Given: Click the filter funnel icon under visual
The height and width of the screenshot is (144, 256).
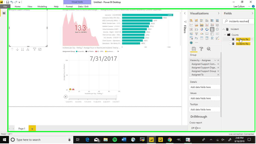Looking at the screenshot, I should 35,49.
